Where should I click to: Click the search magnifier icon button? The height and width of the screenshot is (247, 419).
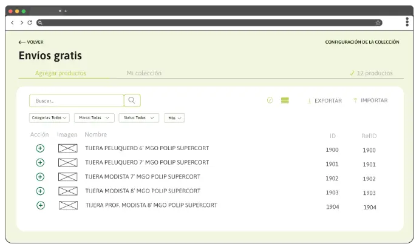[x=132, y=100]
